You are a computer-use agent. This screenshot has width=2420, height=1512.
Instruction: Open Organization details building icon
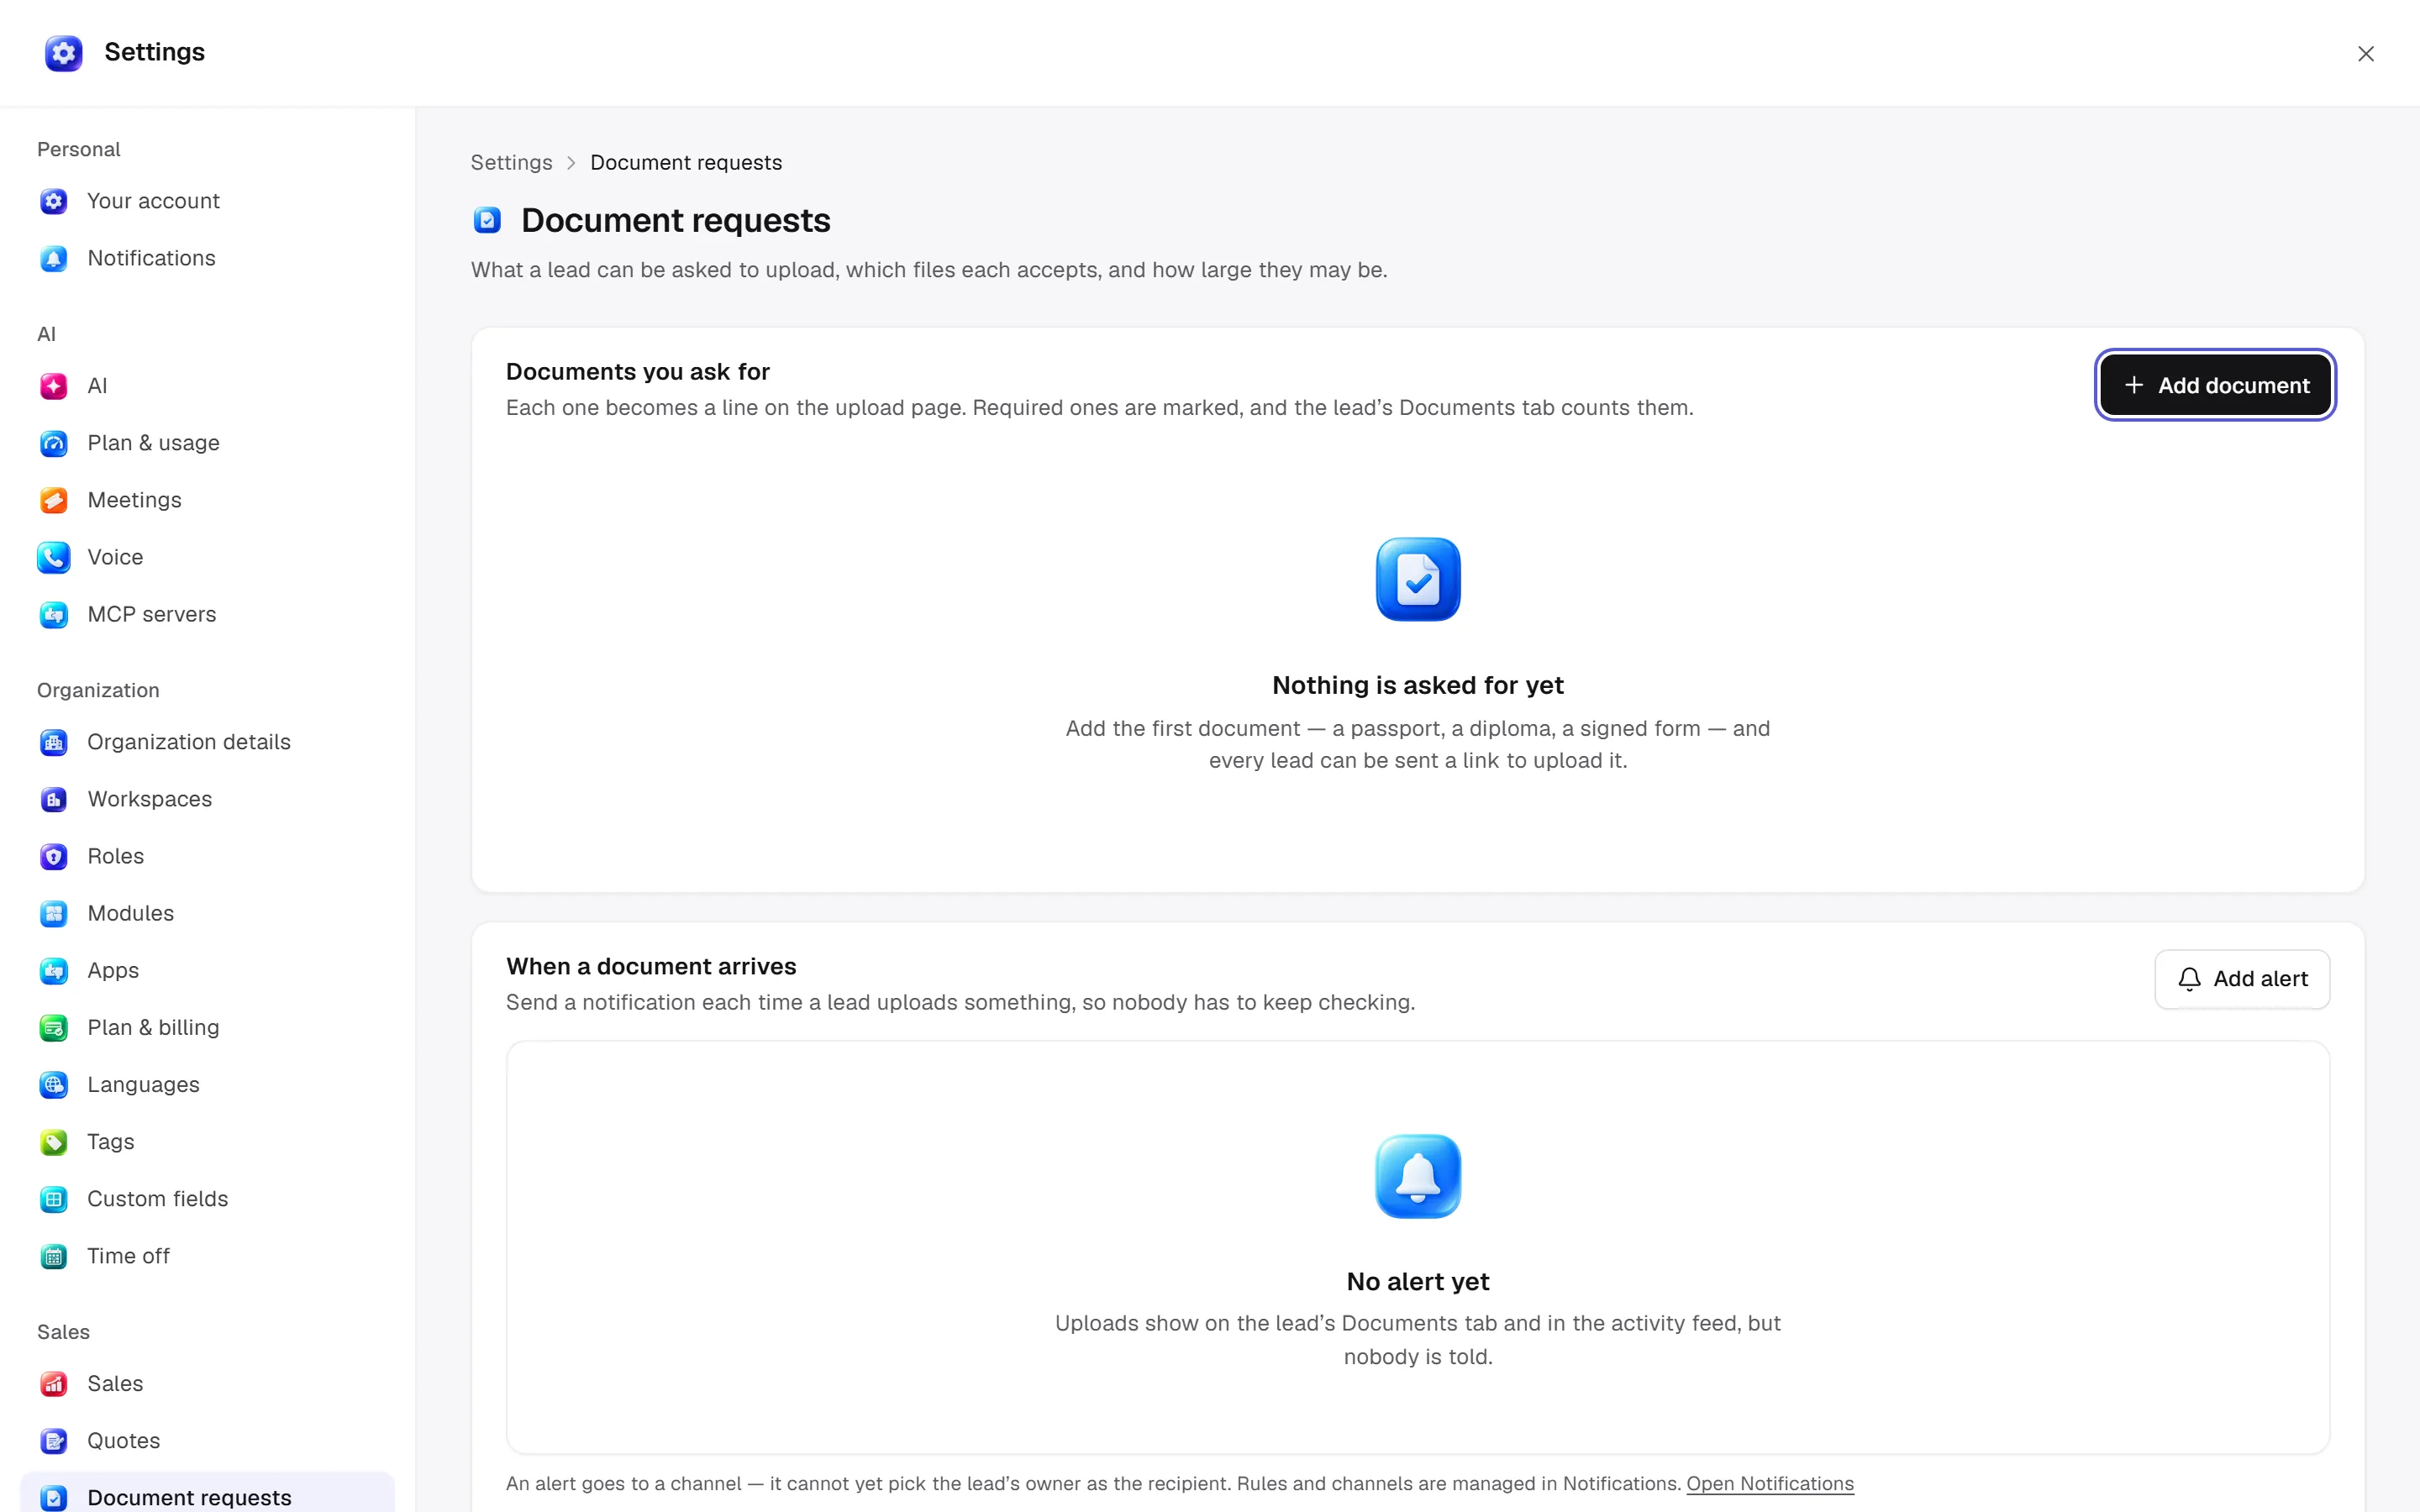(54, 742)
